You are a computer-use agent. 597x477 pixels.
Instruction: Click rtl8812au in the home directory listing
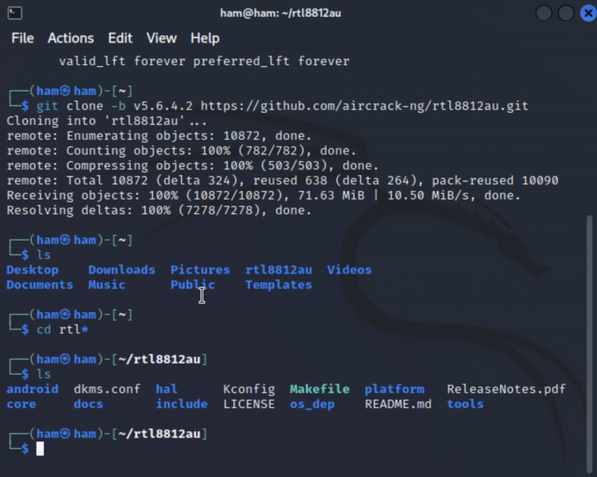click(278, 270)
